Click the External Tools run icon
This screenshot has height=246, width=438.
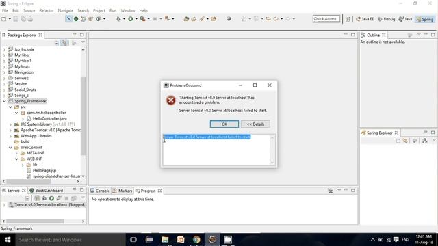tap(143, 19)
